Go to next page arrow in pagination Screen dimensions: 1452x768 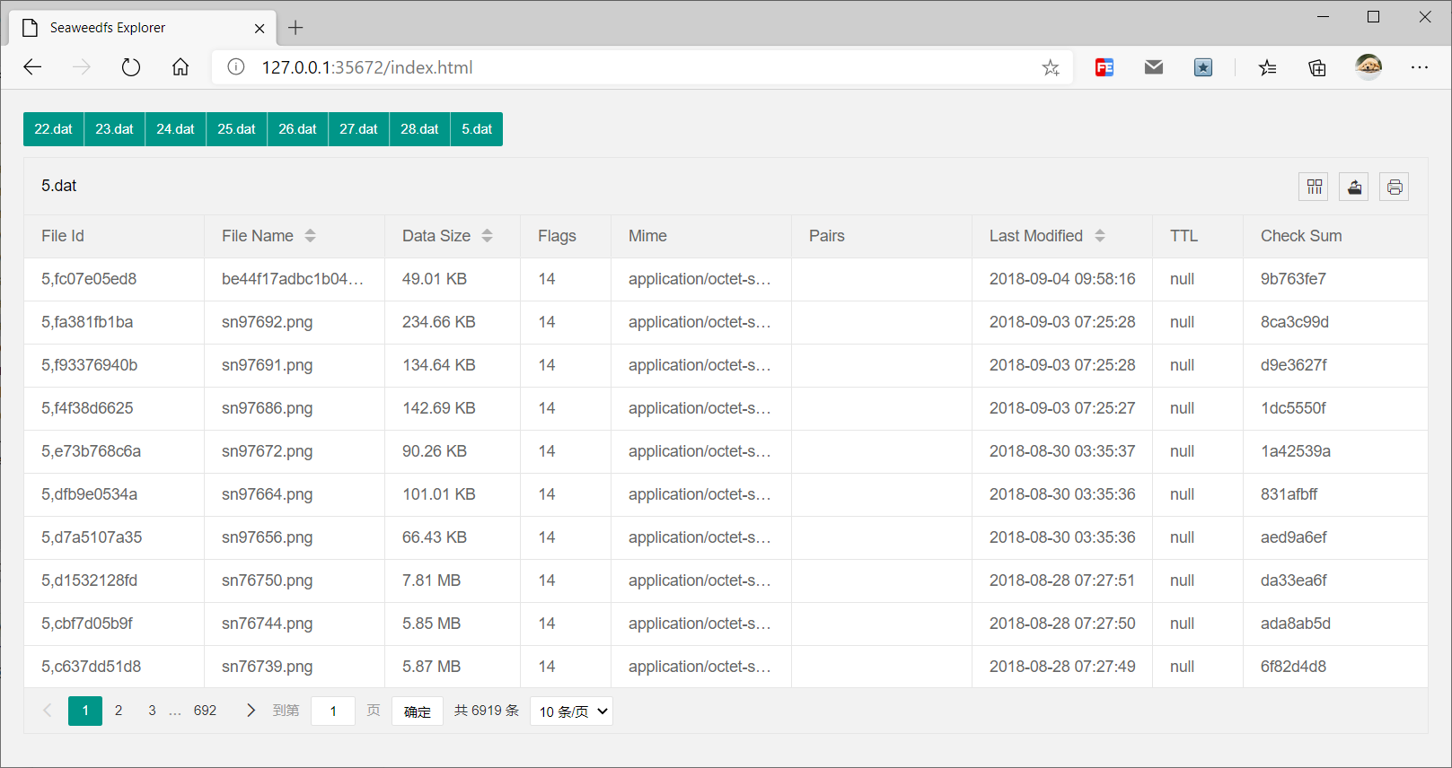[251, 711]
